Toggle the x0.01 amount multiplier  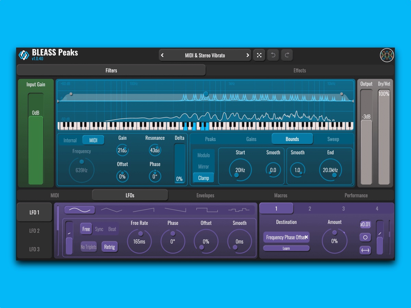pyautogui.click(x=365, y=224)
